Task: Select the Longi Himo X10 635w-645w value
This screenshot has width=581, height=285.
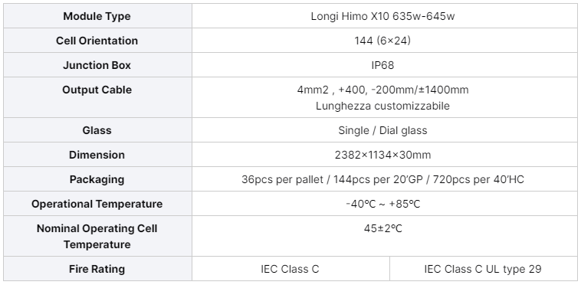Action: click(x=382, y=16)
